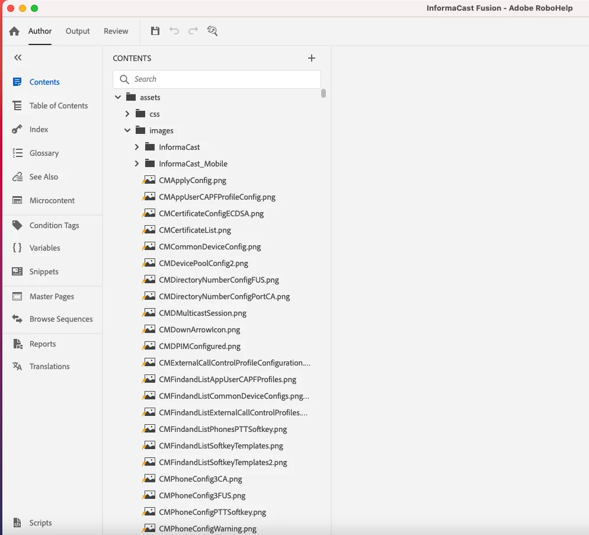Click image icon for CMCertificateList.png
The image size is (589, 535).
[x=149, y=229]
